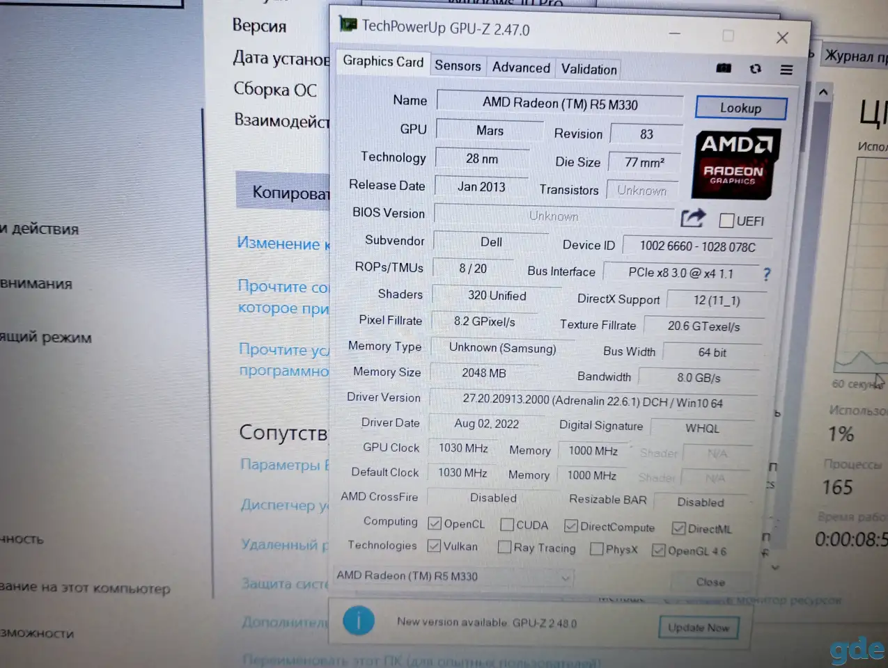Click the Close button in GPU-Z

[710, 582]
